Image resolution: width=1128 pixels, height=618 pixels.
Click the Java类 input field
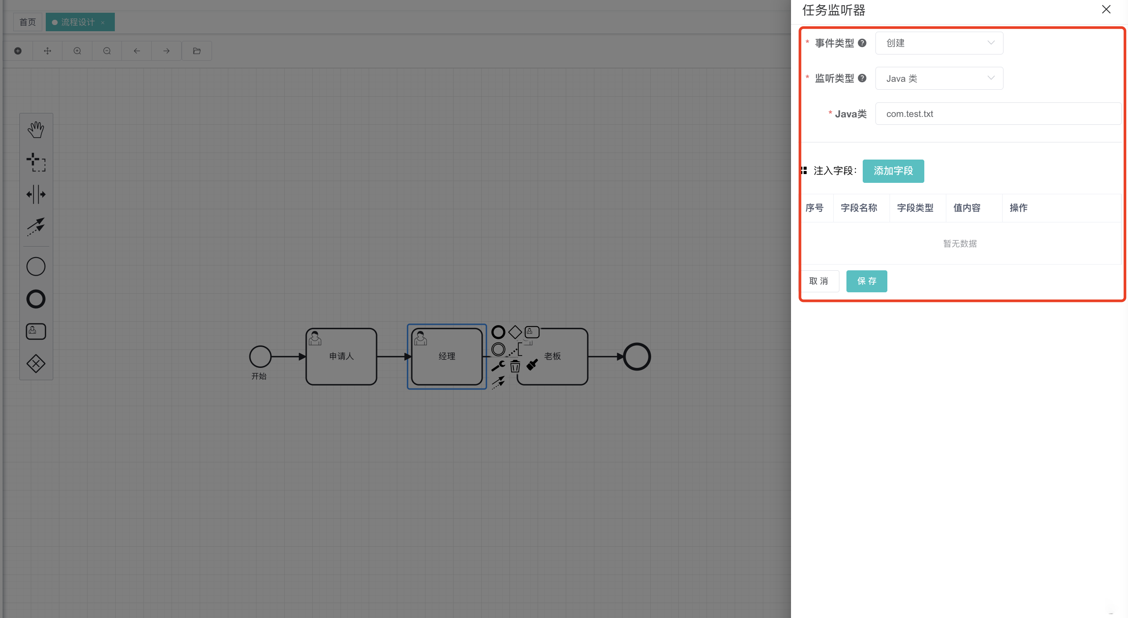click(998, 114)
